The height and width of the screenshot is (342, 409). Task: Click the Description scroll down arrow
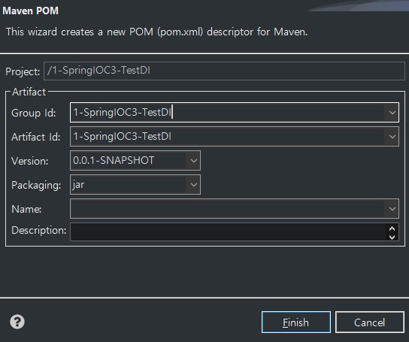pos(392,237)
